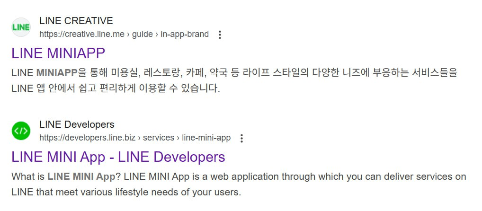
Task: Open three-dot menu beside developers.line.biz URL
Action: [241, 138]
